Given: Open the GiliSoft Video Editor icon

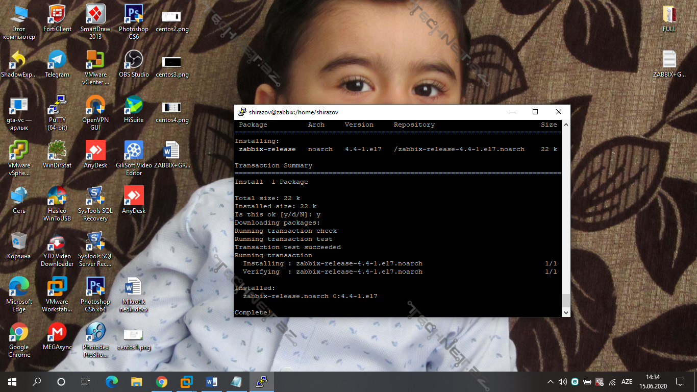Looking at the screenshot, I should tap(134, 151).
